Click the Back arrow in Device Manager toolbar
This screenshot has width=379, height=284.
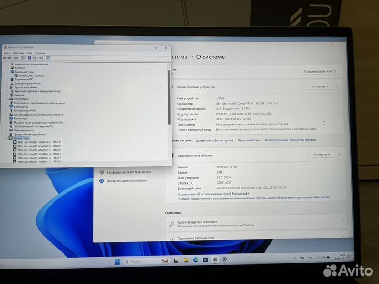pos(4,58)
